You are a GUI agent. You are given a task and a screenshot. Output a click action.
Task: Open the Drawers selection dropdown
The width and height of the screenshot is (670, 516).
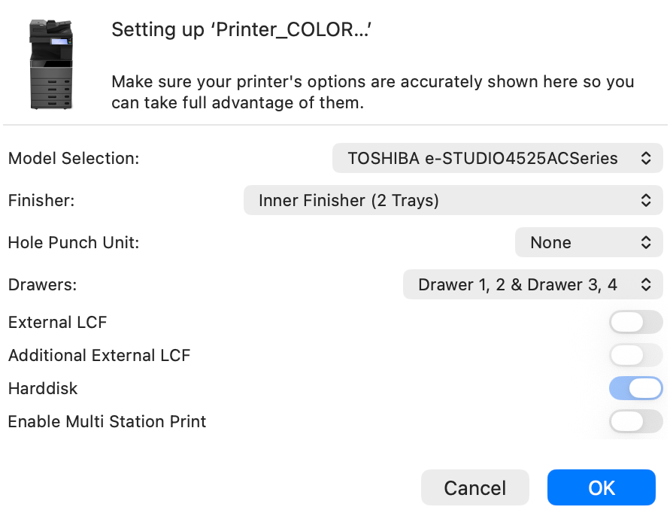click(x=532, y=285)
